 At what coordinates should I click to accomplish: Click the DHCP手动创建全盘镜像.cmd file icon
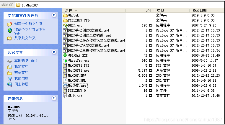(65, 35)
